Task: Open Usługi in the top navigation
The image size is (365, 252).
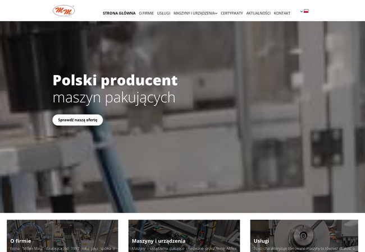Action: [x=163, y=13]
